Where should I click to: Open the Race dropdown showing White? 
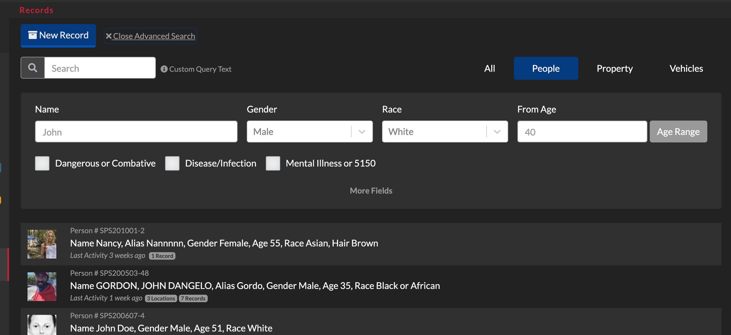tap(444, 132)
